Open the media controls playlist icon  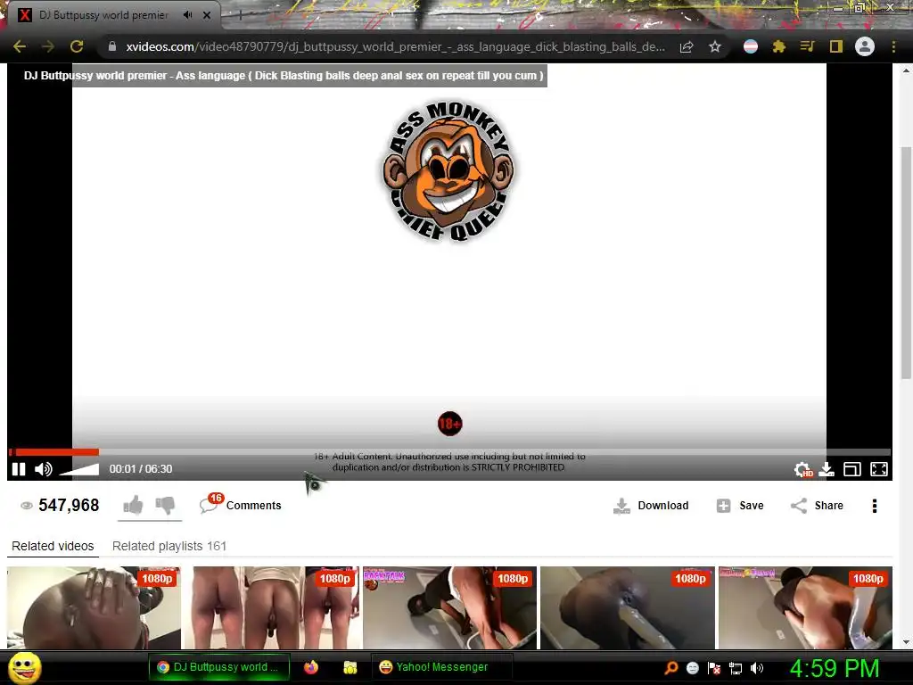point(807,46)
